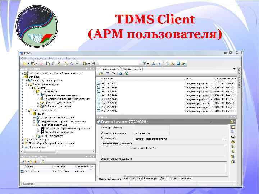
Task: Click the magnifier icon in properties sidebar
Action: click(233, 132)
